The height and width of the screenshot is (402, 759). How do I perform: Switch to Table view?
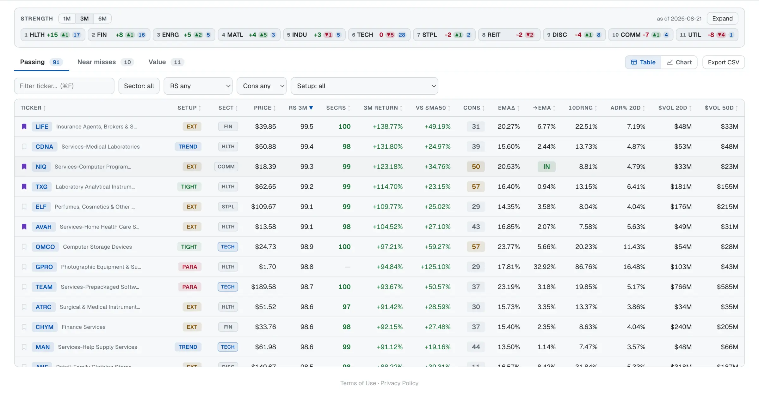[643, 62]
